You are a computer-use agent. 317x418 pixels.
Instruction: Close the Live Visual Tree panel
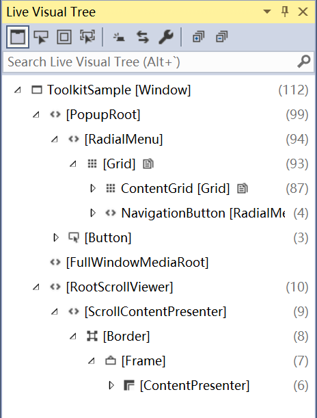303,12
